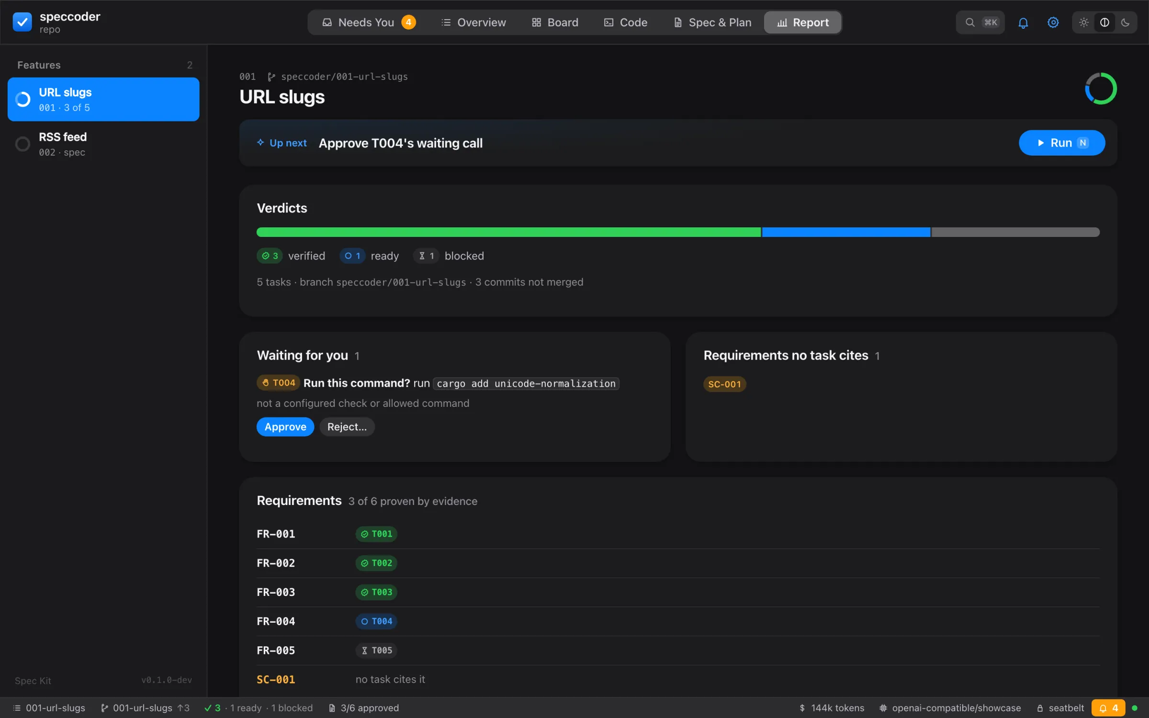Click the speccoder checkmark logo icon
Image resolution: width=1149 pixels, height=718 pixels.
(22, 22)
